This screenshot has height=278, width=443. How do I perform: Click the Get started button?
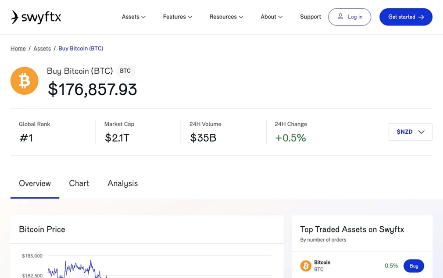(406, 17)
